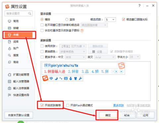Click the orange question mark help icon
Image resolution: width=159 pixels, height=123 pixels.
click(x=82, y=31)
